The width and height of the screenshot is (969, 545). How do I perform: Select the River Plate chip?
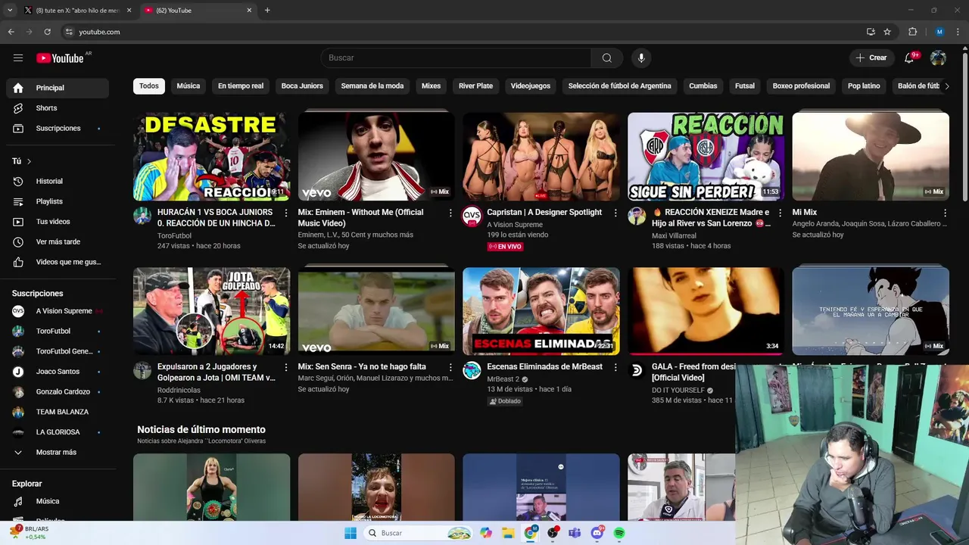tap(475, 86)
